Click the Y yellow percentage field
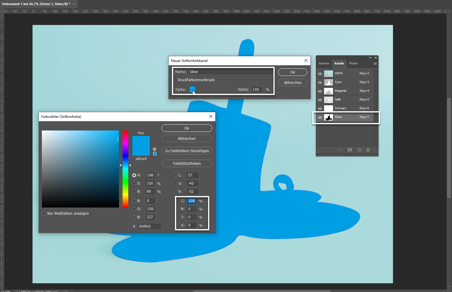This screenshot has width=452, height=292. click(192, 217)
